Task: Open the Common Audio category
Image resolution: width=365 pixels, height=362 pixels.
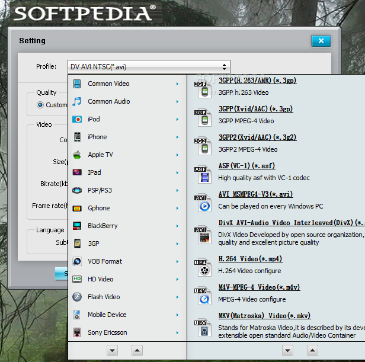Action: [127, 101]
